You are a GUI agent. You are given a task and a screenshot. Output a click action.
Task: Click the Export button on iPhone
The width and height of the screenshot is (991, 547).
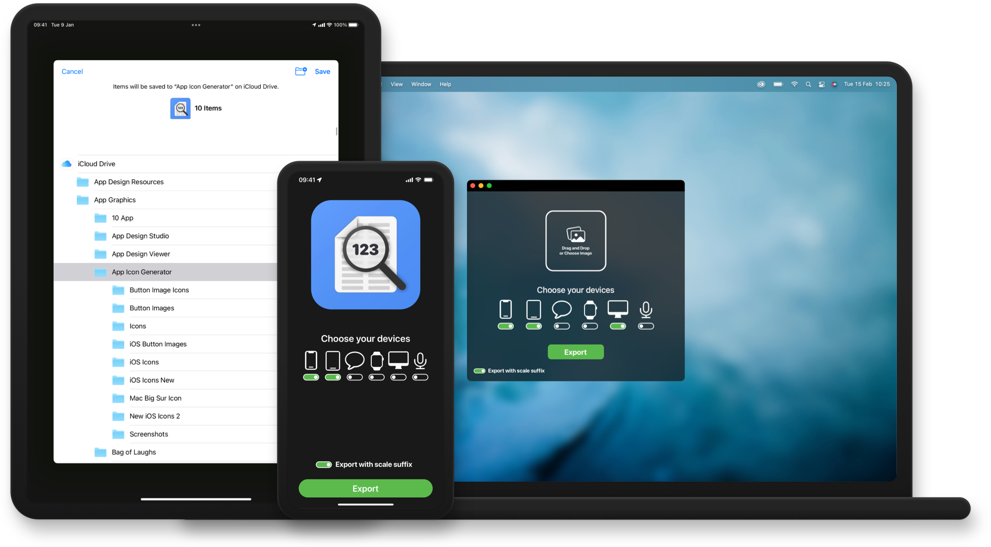pyautogui.click(x=366, y=488)
